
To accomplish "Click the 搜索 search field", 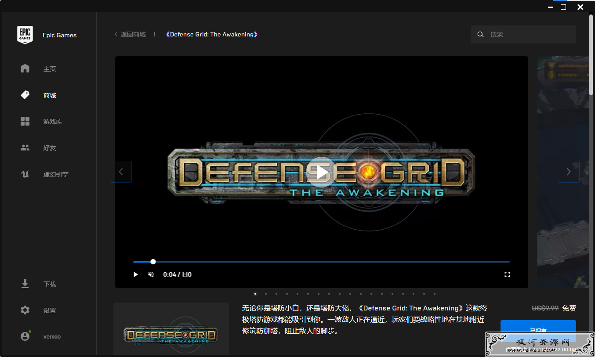I will [523, 34].
